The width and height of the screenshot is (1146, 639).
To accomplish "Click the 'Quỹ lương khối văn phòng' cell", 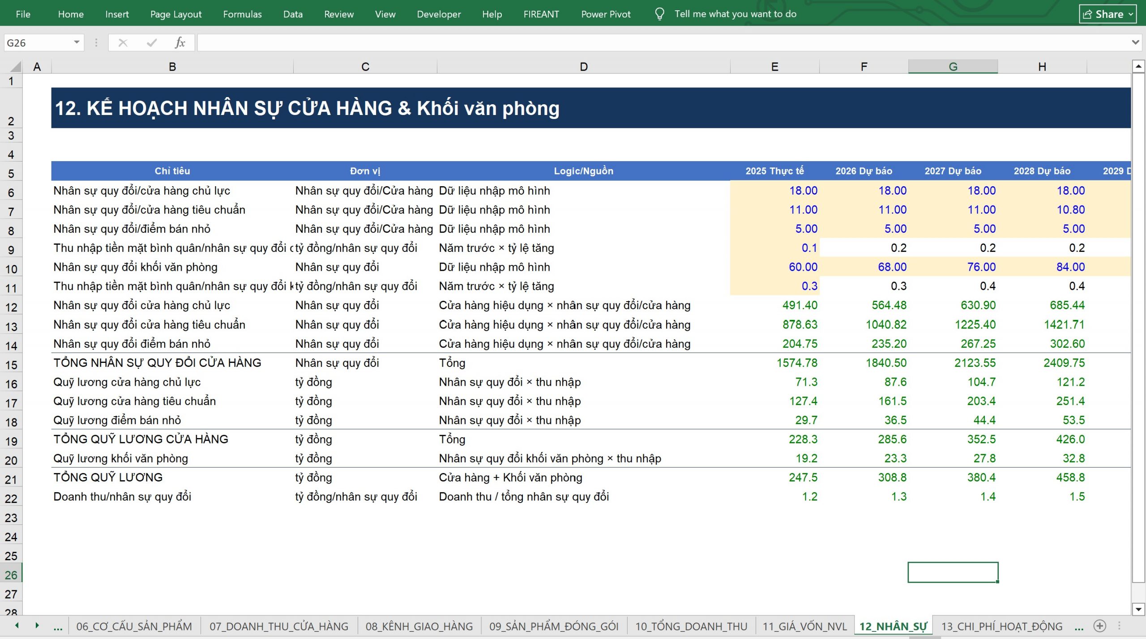I will point(172,458).
